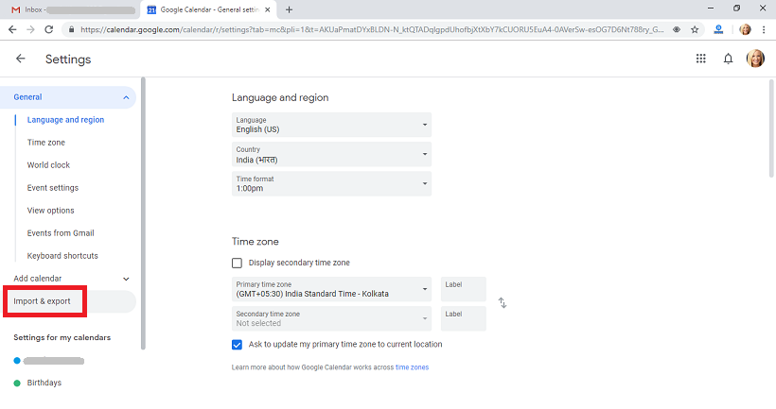776x409 pixels.
Task: Open Event settings in sidebar
Action: (52, 188)
